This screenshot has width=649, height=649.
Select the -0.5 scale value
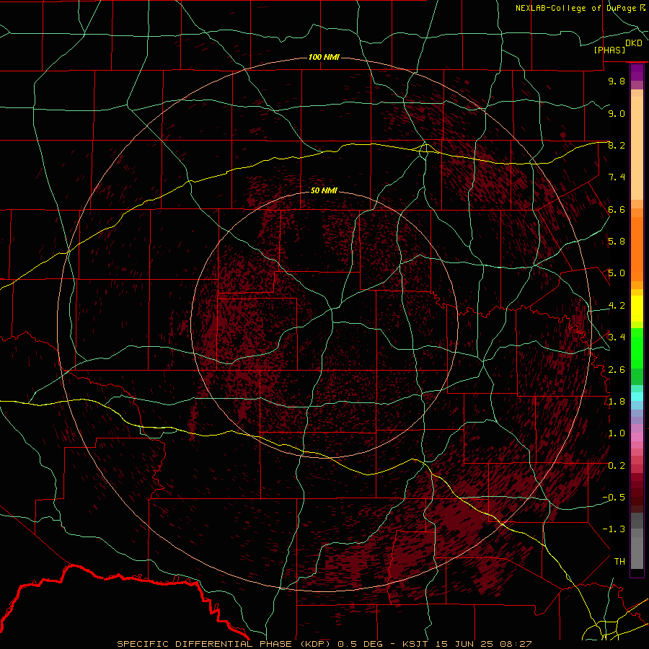614,498
